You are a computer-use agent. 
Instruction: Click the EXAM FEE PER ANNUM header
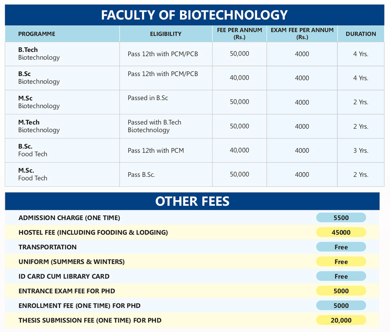[302, 34]
